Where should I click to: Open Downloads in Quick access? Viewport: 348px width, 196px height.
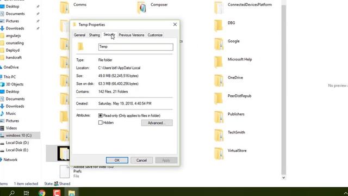[15, 28]
